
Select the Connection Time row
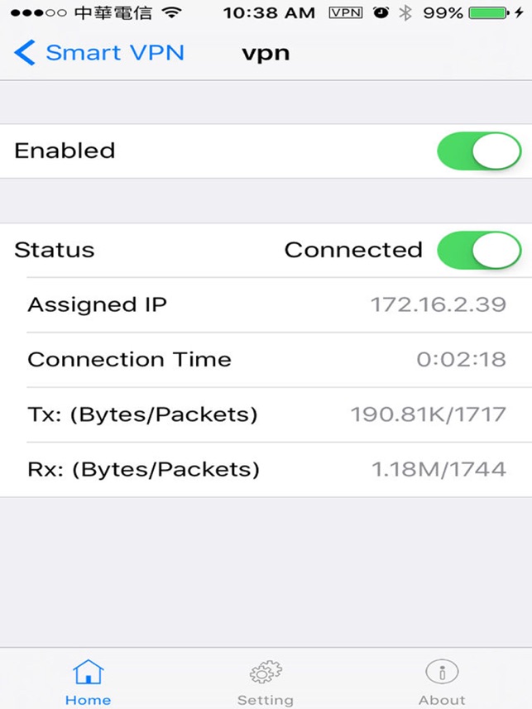point(279,360)
